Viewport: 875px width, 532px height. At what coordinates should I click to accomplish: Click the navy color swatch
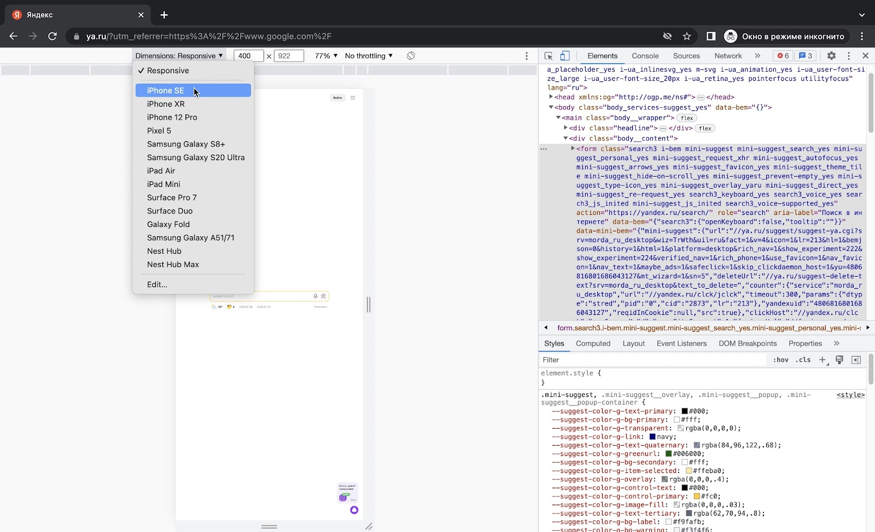click(652, 437)
